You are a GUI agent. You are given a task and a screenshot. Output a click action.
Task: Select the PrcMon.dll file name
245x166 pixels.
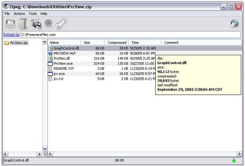pos(62,58)
